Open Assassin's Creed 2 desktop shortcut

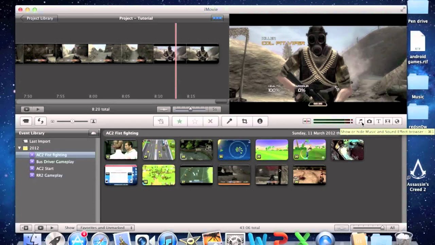418,175
